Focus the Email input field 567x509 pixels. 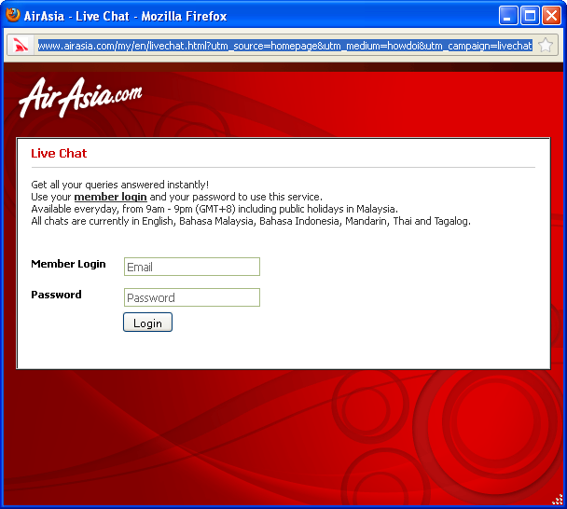[192, 267]
